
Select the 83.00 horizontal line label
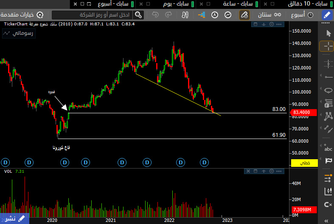pyautogui.click(x=279, y=109)
